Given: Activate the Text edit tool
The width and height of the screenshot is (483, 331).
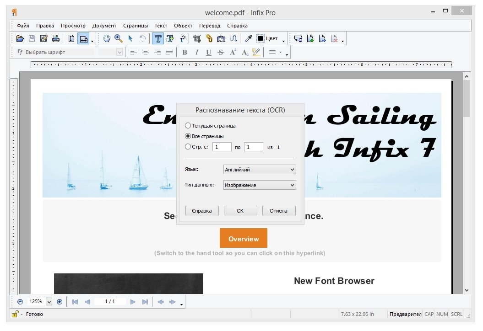Looking at the screenshot, I should [x=158, y=39].
